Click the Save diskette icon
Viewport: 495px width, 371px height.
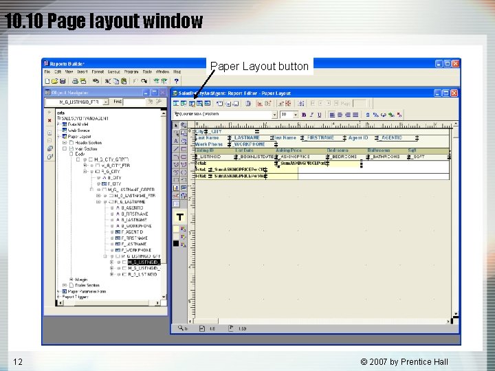[63, 81]
